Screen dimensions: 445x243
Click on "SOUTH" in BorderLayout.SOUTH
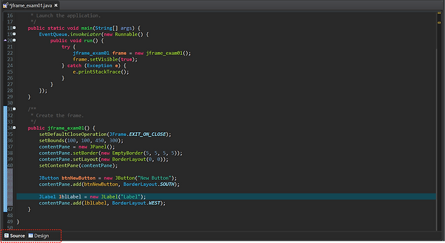click(167, 184)
